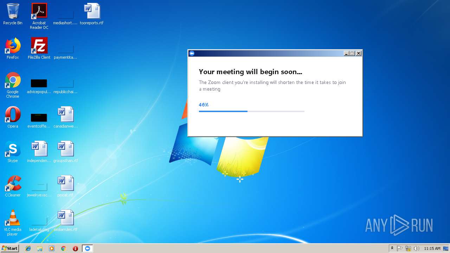Select the Skype desktop shortcut

click(x=13, y=152)
